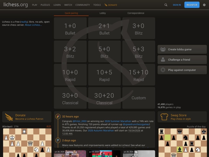Viewport: 209px width, 157px height.
Task: Open 2026 Summer Marathon link
Action: pos(118,121)
